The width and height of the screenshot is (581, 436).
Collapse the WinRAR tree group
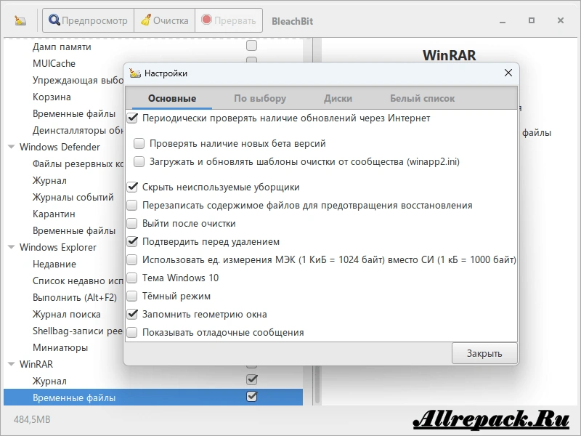coord(12,364)
